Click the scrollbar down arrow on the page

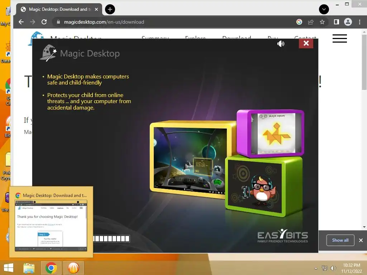(x=364, y=227)
